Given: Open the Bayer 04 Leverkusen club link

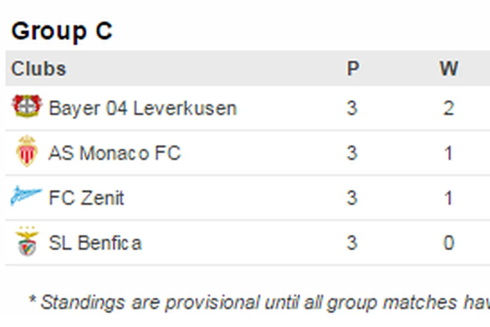Looking at the screenshot, I should click(x=143, y=108).
